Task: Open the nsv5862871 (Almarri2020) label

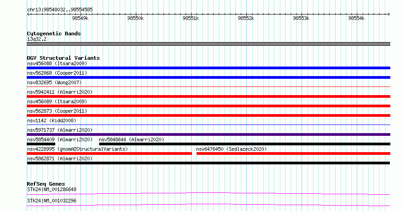Action: 60,158
